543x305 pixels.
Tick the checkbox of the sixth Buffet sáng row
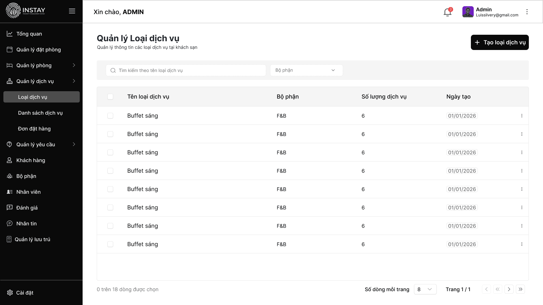[110, 207]
